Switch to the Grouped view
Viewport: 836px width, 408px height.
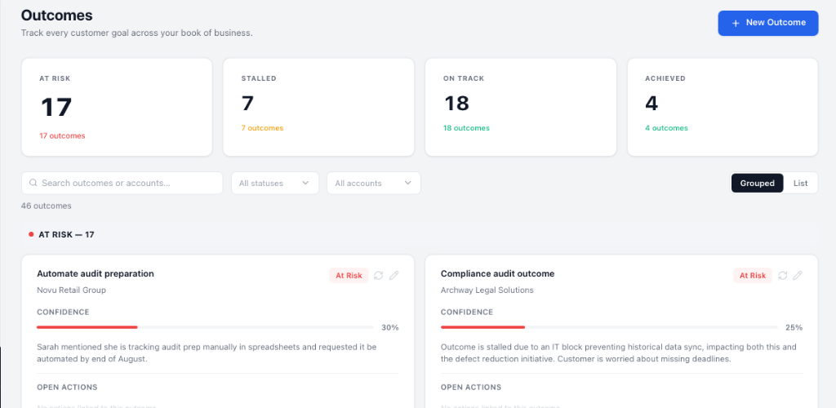757,184
